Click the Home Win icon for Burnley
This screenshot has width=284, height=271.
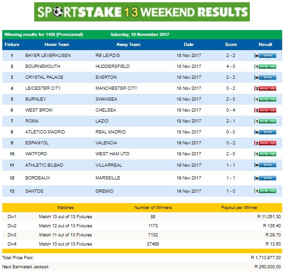(x=265, y=99)
